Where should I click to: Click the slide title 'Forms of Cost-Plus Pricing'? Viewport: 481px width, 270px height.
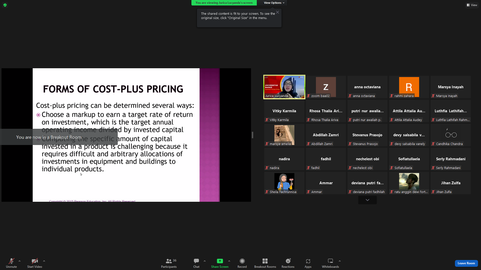[x=113, y=89]
